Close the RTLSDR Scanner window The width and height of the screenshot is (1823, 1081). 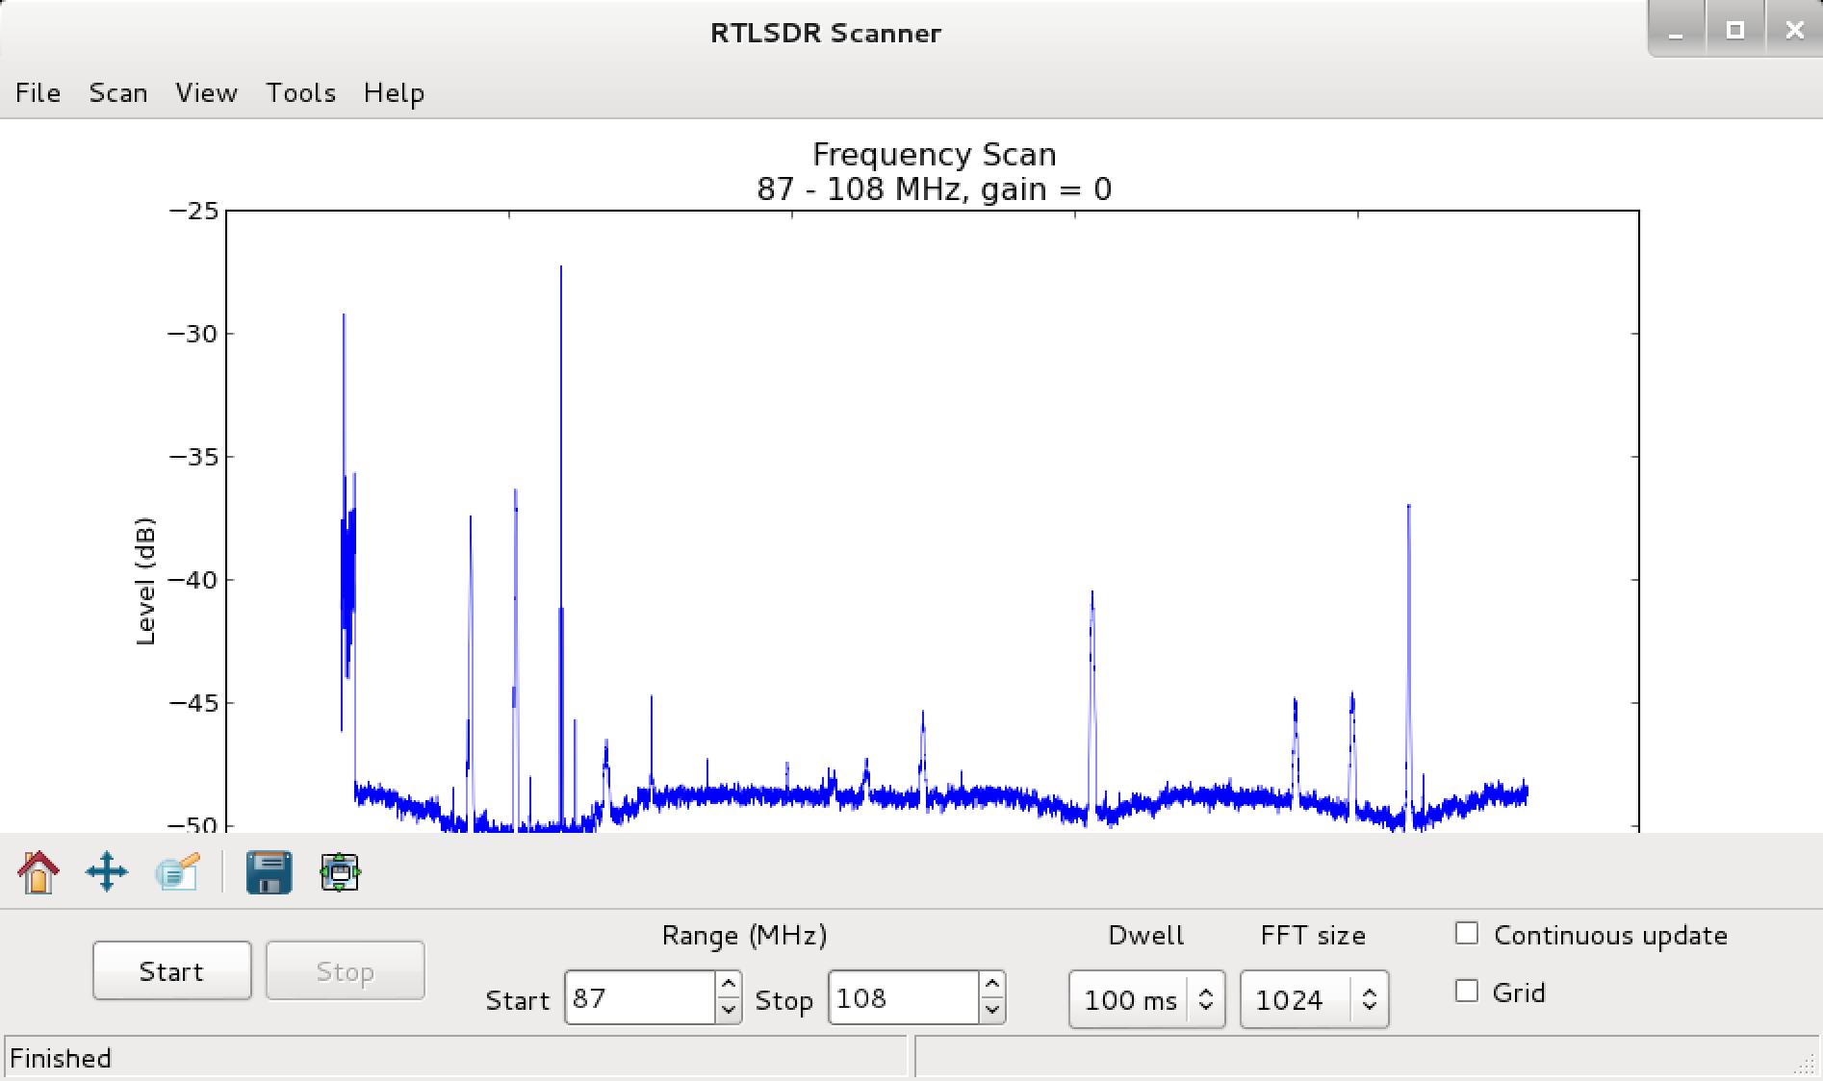click(1794, 31)
